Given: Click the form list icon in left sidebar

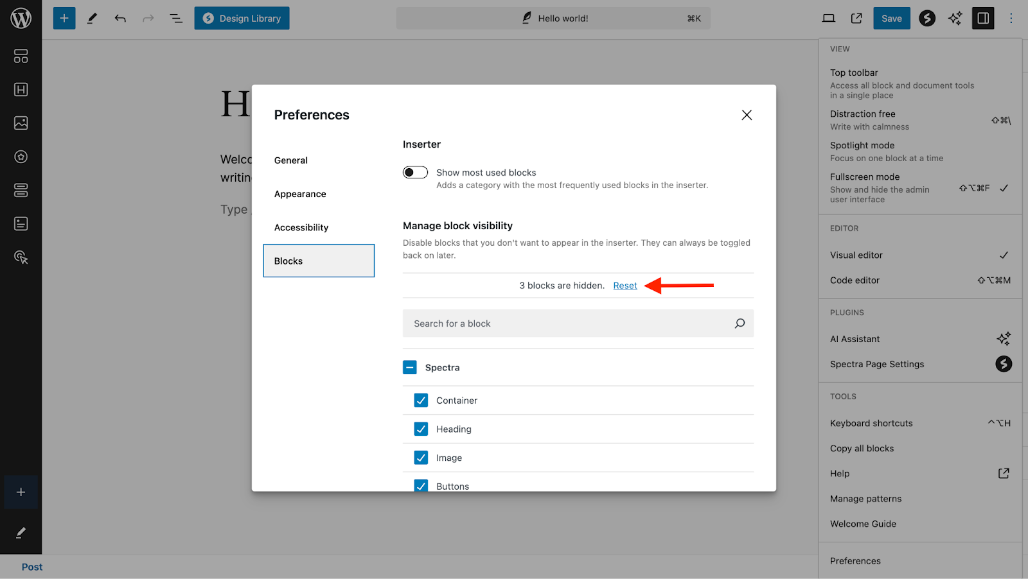Looking at the screenshot, I should 21,223.
